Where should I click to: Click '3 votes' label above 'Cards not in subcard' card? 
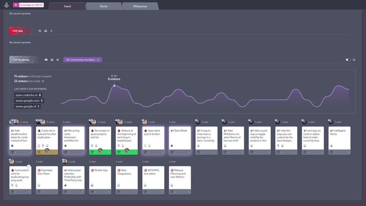51,122
